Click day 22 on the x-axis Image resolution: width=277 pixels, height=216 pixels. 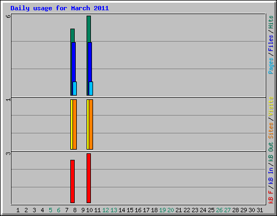click(187, 210)
